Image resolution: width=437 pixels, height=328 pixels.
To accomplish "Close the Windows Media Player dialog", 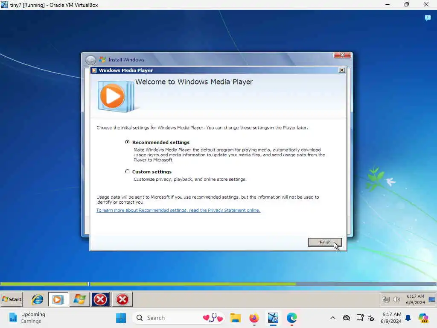I will pos(342,70).
